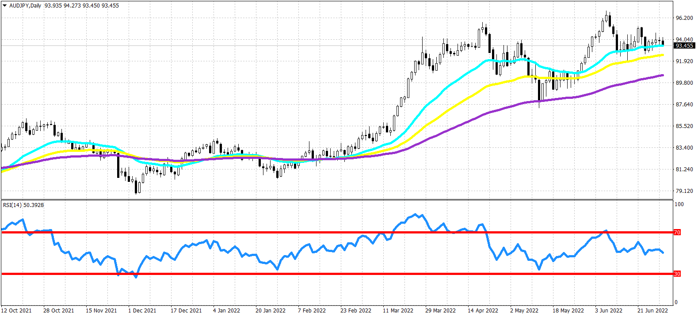This screenshot has width=698, height=316.
Task: Click the 11 Mar 2022 date label
Action: pos(398,311)
